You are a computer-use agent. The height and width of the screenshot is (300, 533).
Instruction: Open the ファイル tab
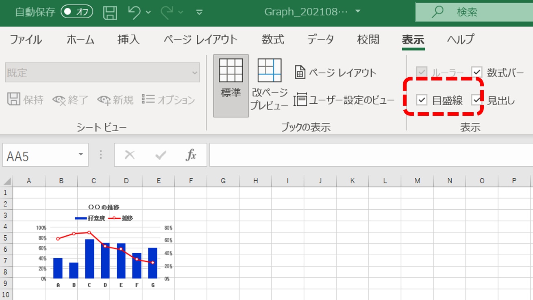pos(26,39)
